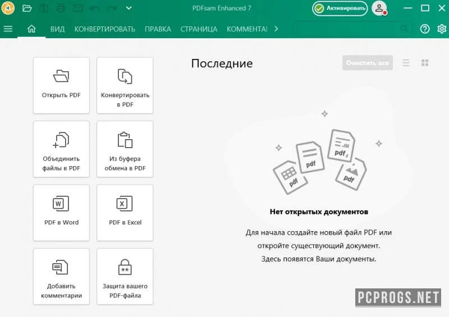Open the user account profile icon
The height and width of the screenshot is (317, 449).
pos(379,8)
